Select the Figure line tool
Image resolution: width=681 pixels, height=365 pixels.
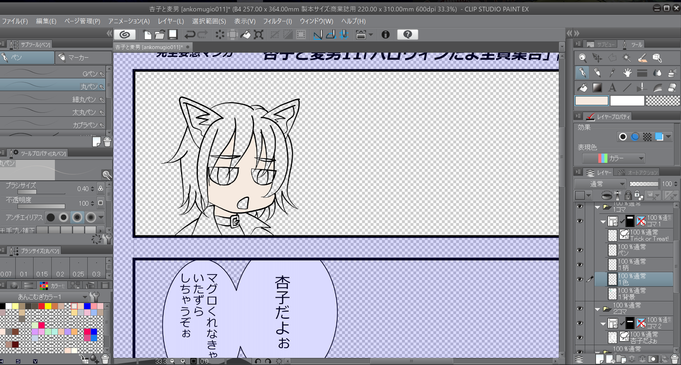tap(627, 87)
